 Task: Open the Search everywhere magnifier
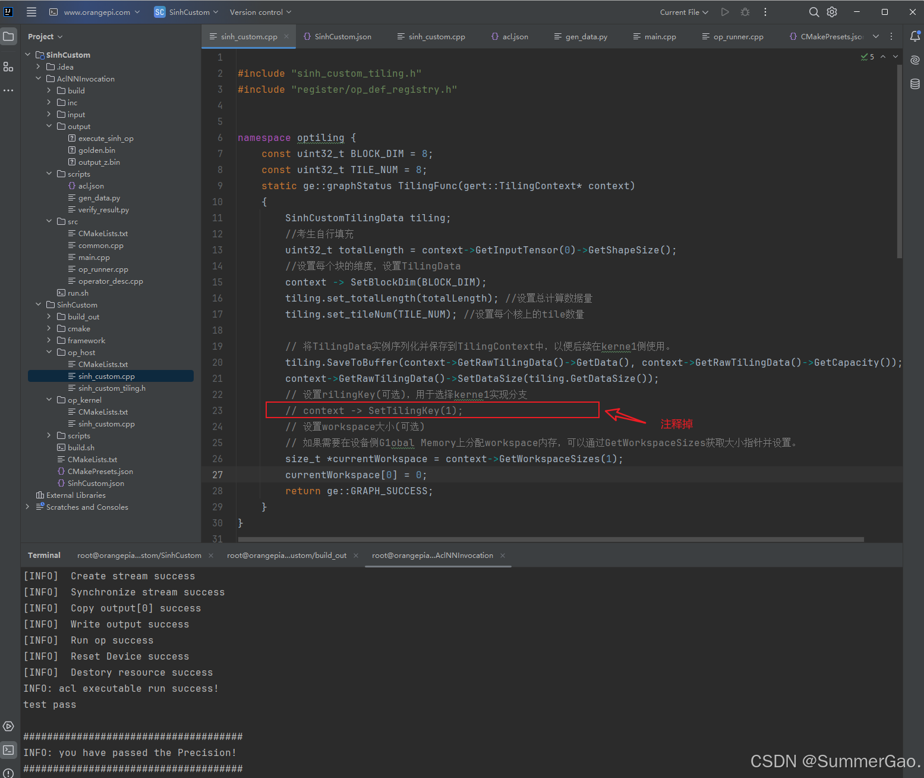coord(813,12)
